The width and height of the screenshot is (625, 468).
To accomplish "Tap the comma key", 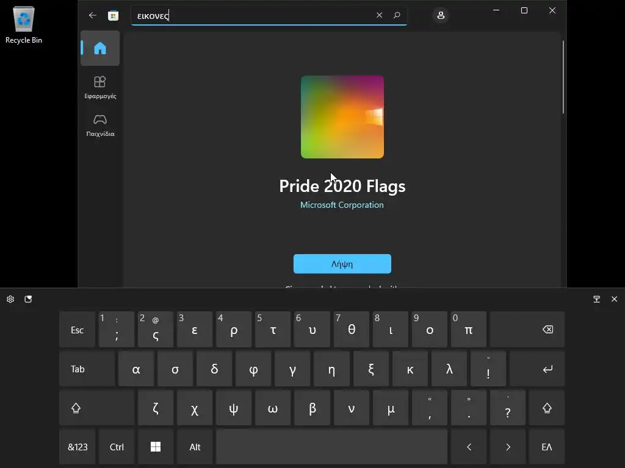I will pyautogui.click(x=430, y=408).
